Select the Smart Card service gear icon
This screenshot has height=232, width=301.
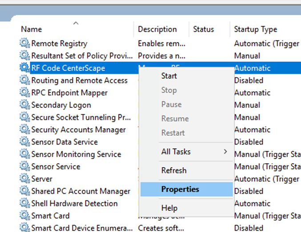point(24,216)
